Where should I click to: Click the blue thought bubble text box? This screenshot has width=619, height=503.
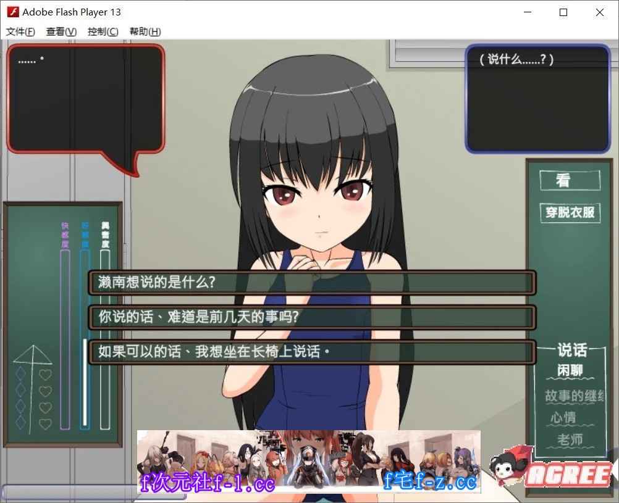tap(537, 99)
